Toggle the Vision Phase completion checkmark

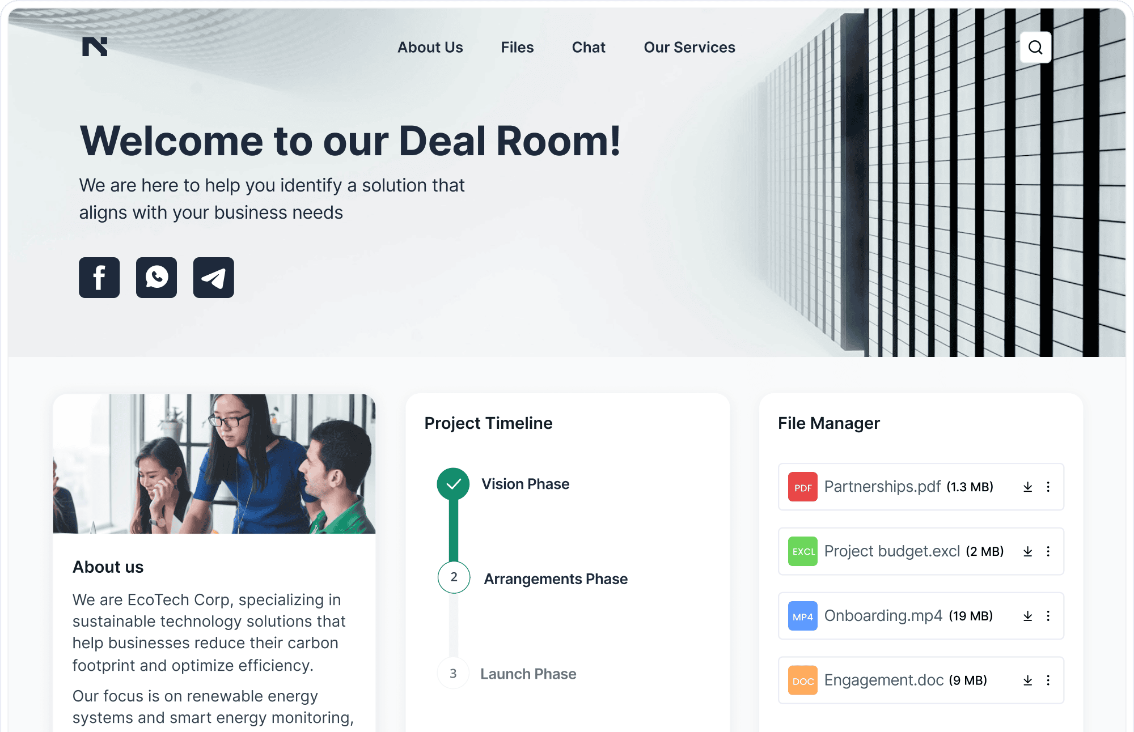(454, 483)
